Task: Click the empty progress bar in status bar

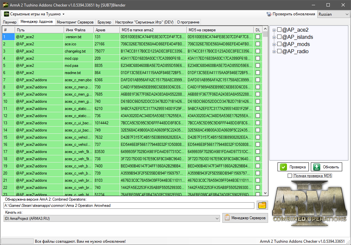Action: coord(17,241)
